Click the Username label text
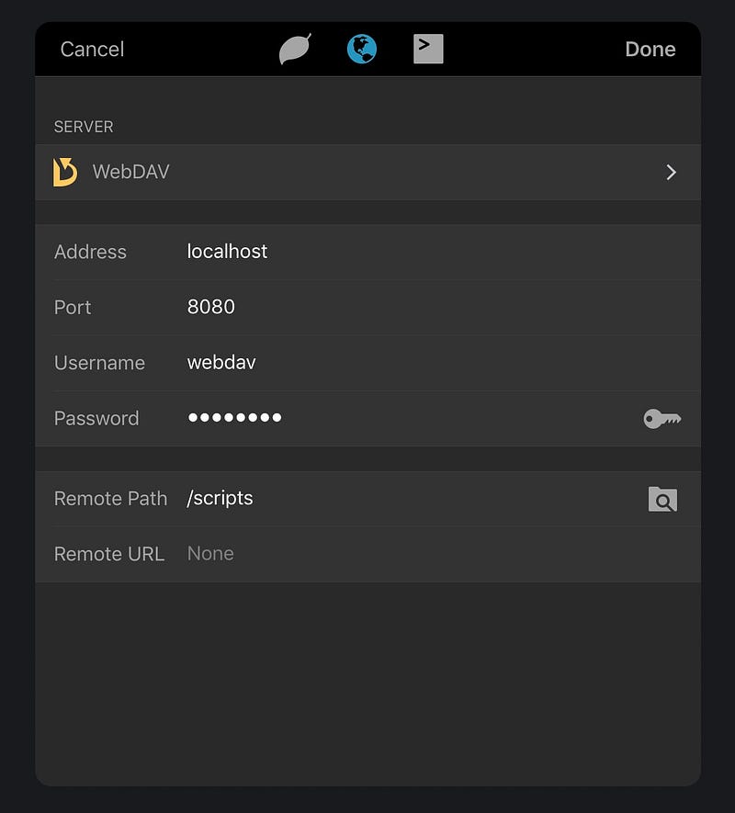 coord(99,363)
